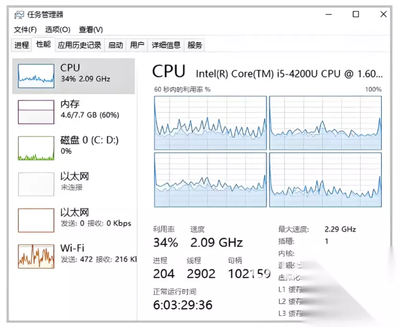This screenshot has width=401, height=327.
Task: Select the 磁盘 0 (C: D:) thumbnail
Action: [x=36, y=148]
